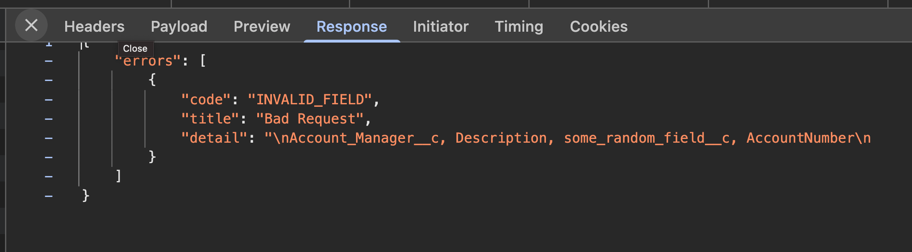View the Cookies tab
This screenshot has height=252, width=912.
coord(599,27)
